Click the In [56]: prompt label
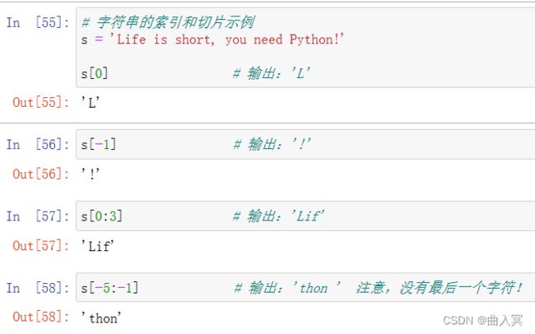 (x=38, y=144)
